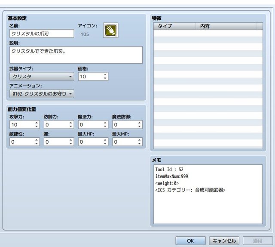Increase 敏捷性 agility with up arrow
Image resolution: width=275 pixels, height=247 pixels.
tap(37, 140)
